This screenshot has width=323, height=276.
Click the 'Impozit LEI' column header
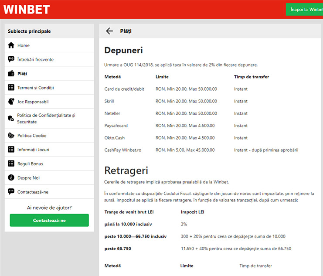pos(192,212)
